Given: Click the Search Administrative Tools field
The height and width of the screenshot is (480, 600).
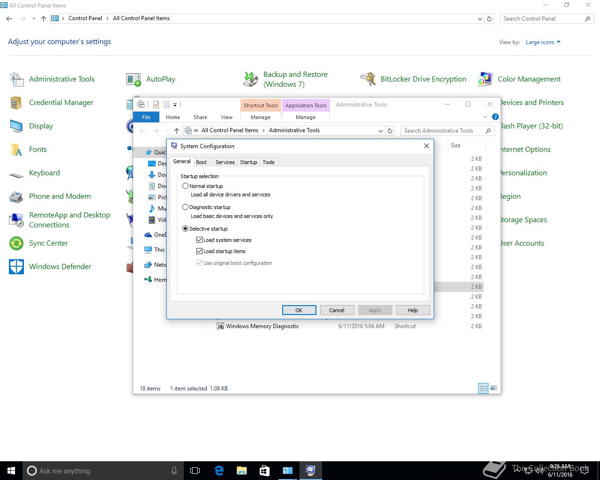Looking at the screenshot, I should pyautogui.click(x=447, y=131).
